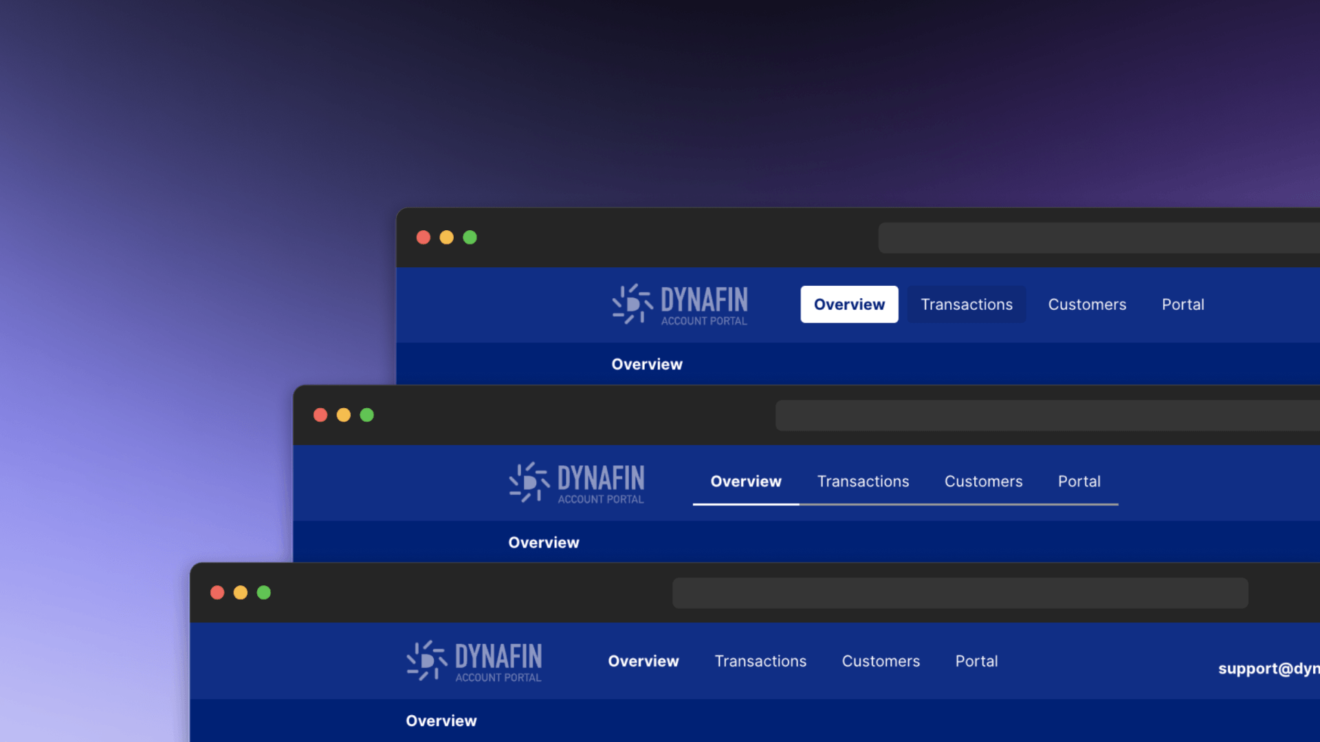Screen dimensions: 1320x742
Task: Click the red close button on the top window
Action: (423, 236)
